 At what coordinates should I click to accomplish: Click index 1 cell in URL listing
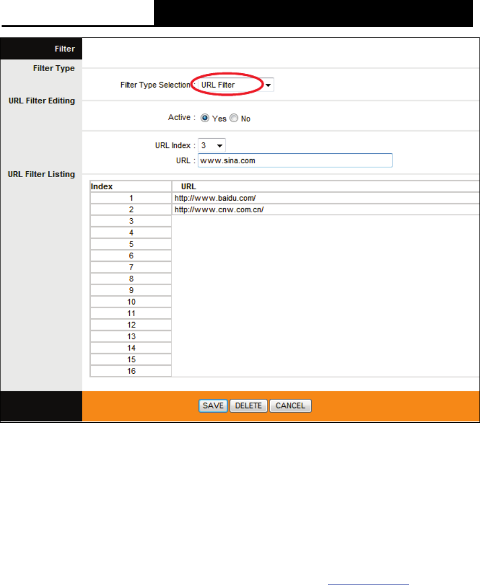point(131,198)
